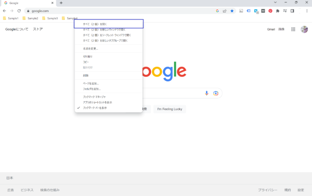
Task: Click the browser forward arrow
Action: [12, 11]
